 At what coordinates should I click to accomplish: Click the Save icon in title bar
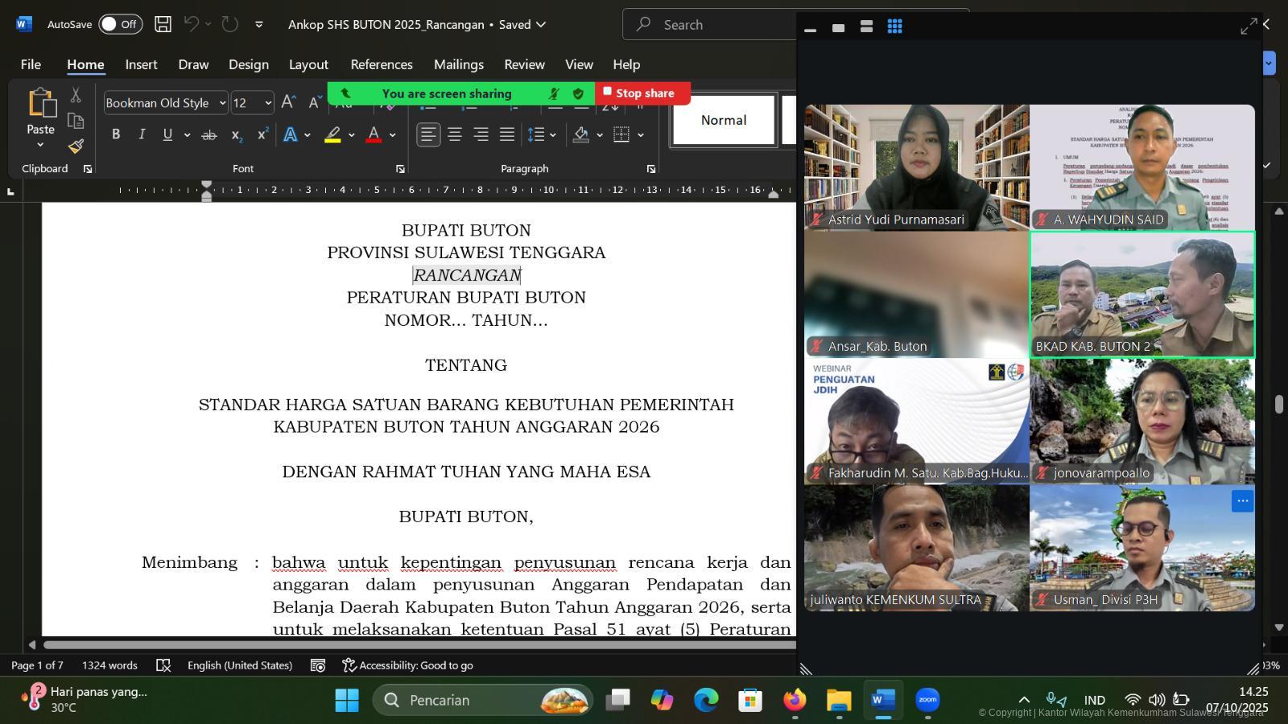pyautogui.click(x=163, y=24)
